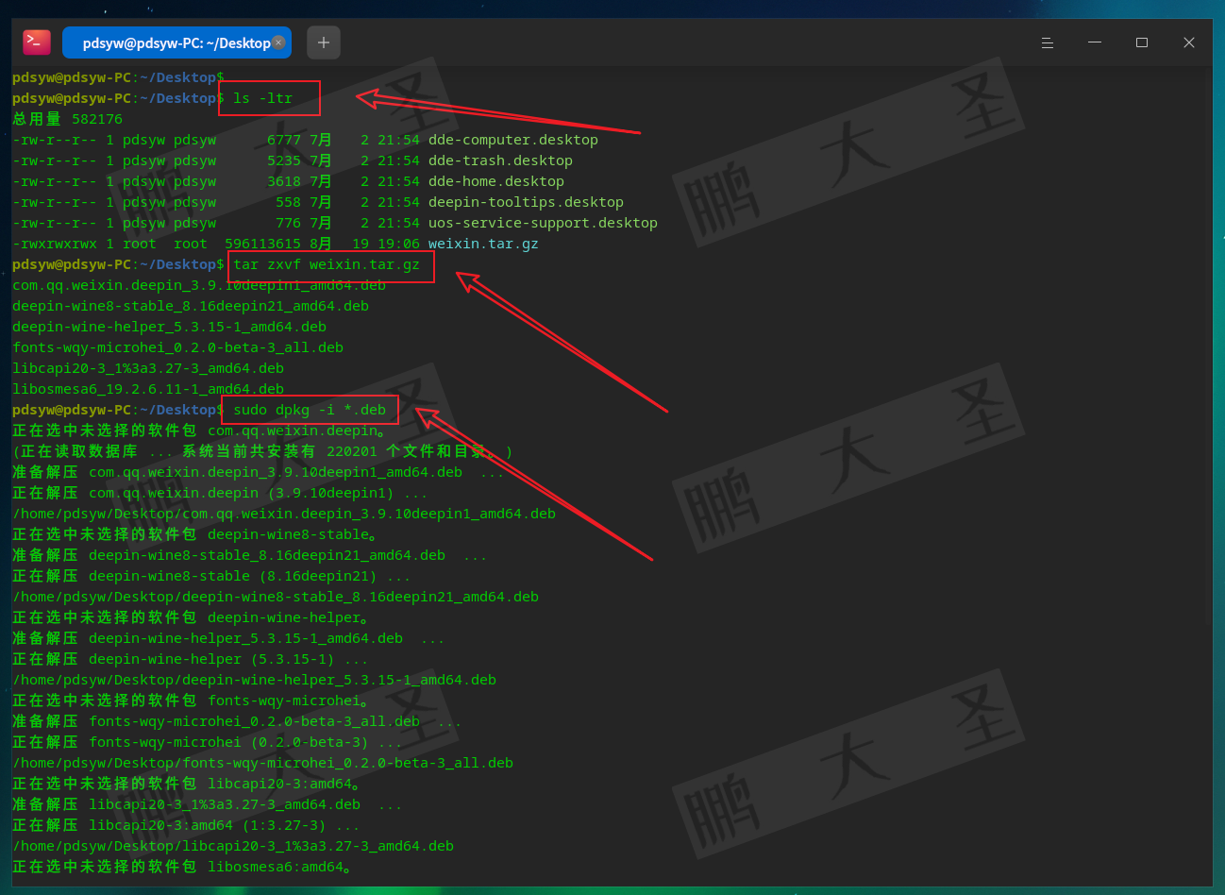Click the libosmesa6_19.2.6.11-1_amd64.deb extracted file line
Viewport: 1225px width, 895px height.
(148, 389)
